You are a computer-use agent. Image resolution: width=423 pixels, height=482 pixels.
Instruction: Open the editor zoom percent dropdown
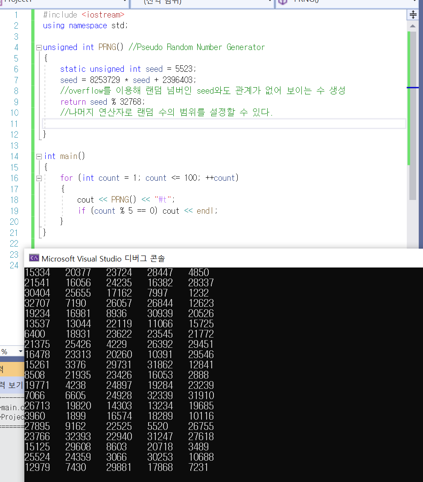click(20, 351)
